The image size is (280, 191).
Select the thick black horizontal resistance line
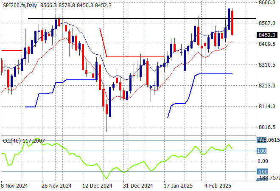(142, 18)
